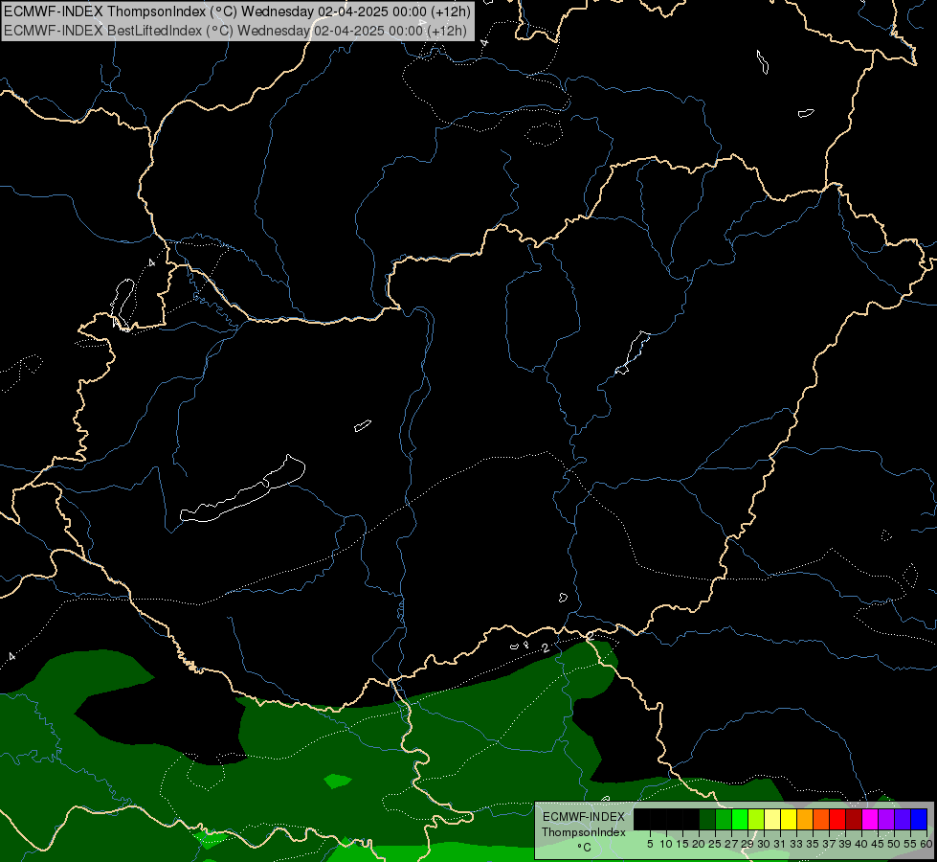Click the legend value '40'
The image size is (937, 862).
[x=861, y=844]
